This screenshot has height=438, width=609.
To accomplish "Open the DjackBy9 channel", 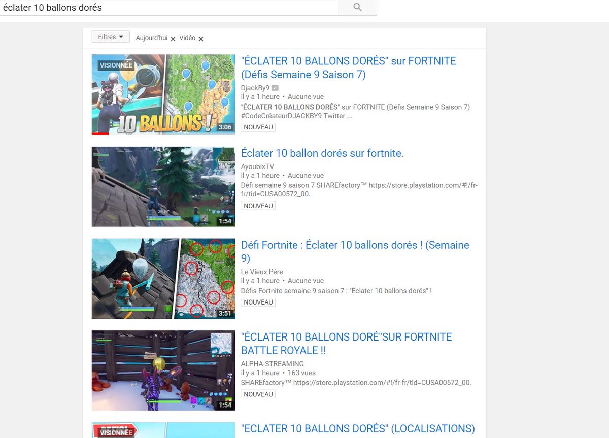I will [255, 88].
